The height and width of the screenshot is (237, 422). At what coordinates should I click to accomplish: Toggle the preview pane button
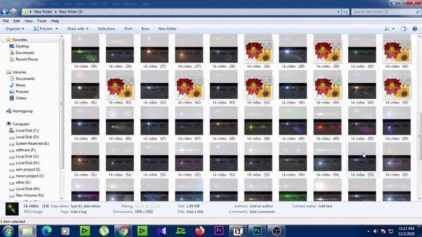[404, 28]
